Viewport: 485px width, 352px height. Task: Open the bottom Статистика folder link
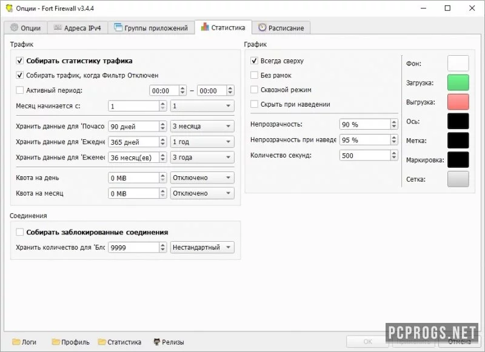coord(119,342)
